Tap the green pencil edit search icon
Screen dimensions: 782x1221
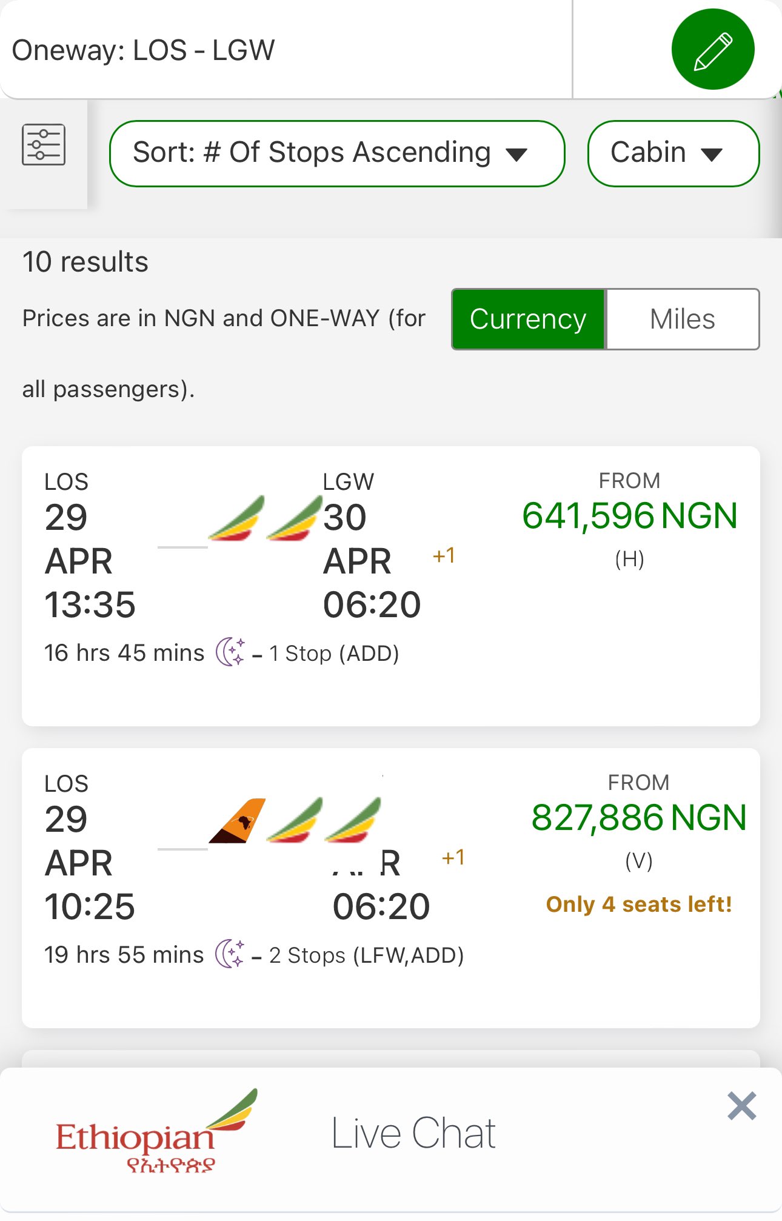click(x=713, y=49)
